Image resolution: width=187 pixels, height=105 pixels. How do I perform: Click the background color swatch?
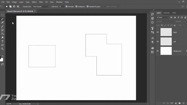coord(2,60)
